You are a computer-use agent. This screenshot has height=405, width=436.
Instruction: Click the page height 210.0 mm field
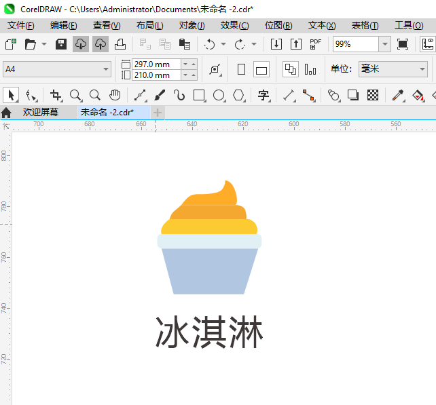point(157,75)
